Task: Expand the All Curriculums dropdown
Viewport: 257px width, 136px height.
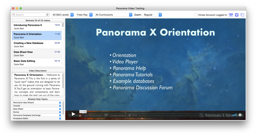Action: click(113, 15)
